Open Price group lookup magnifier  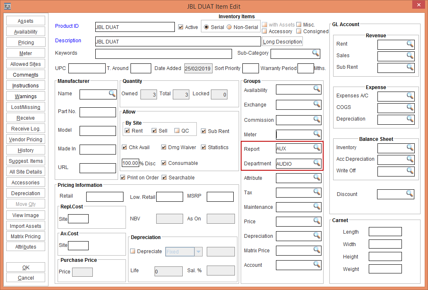[x=317, y=221]
